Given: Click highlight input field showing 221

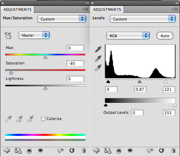Looking at the screenshot, I should [169, 89].
